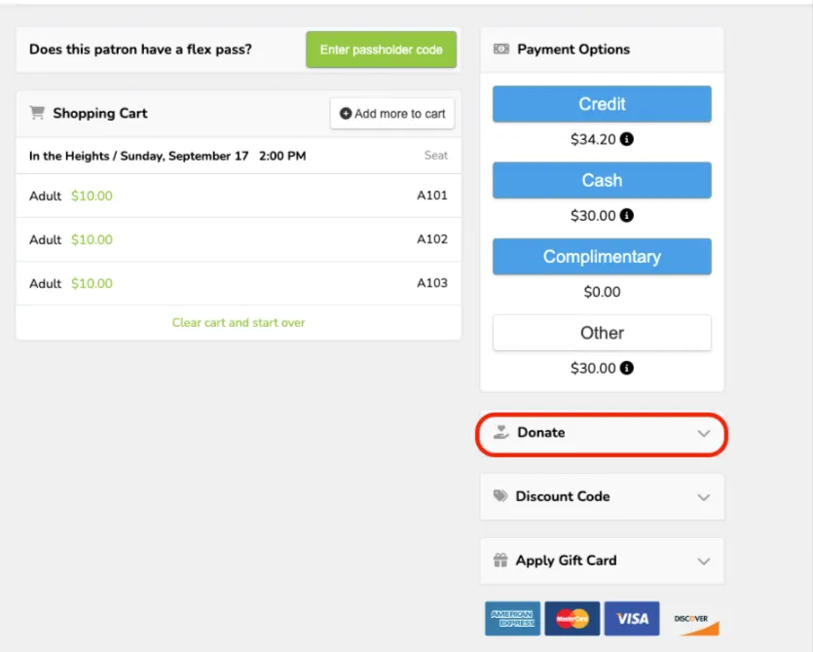This screenshot has height=652, width=813.
Task: Click Add more to cart button
Action: click(392, 114)
